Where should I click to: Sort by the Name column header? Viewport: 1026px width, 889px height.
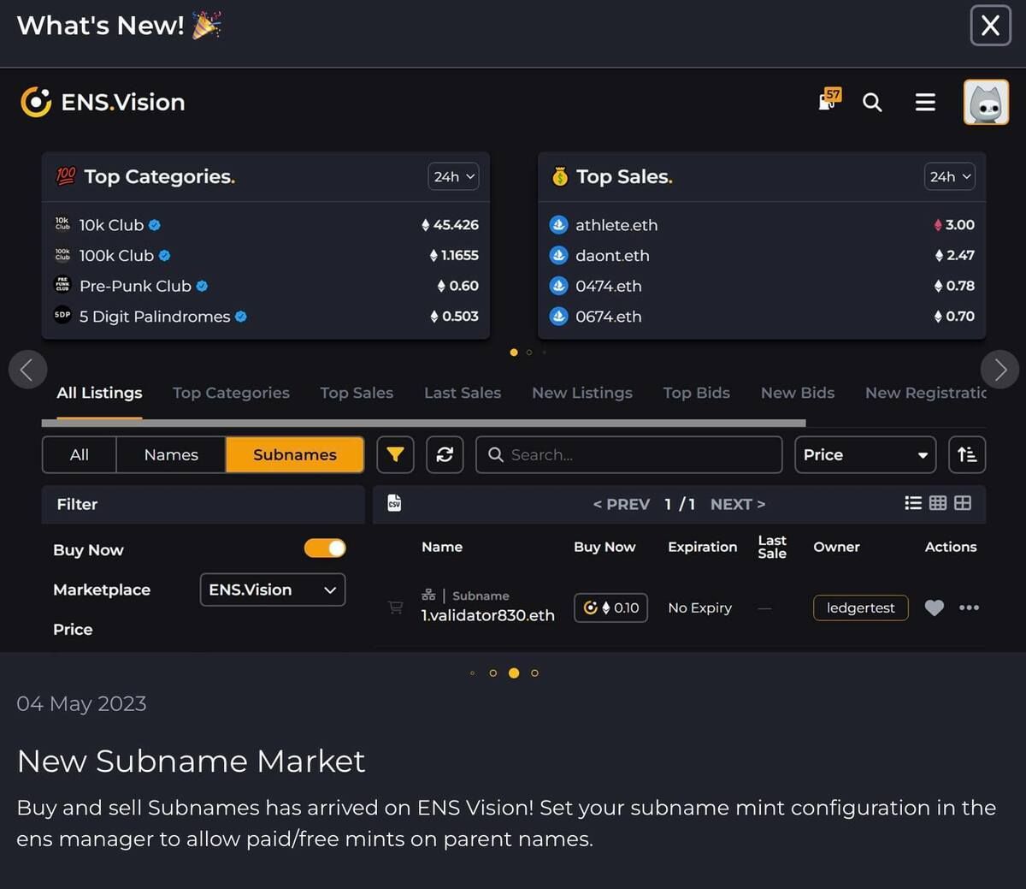pos(442,547)
